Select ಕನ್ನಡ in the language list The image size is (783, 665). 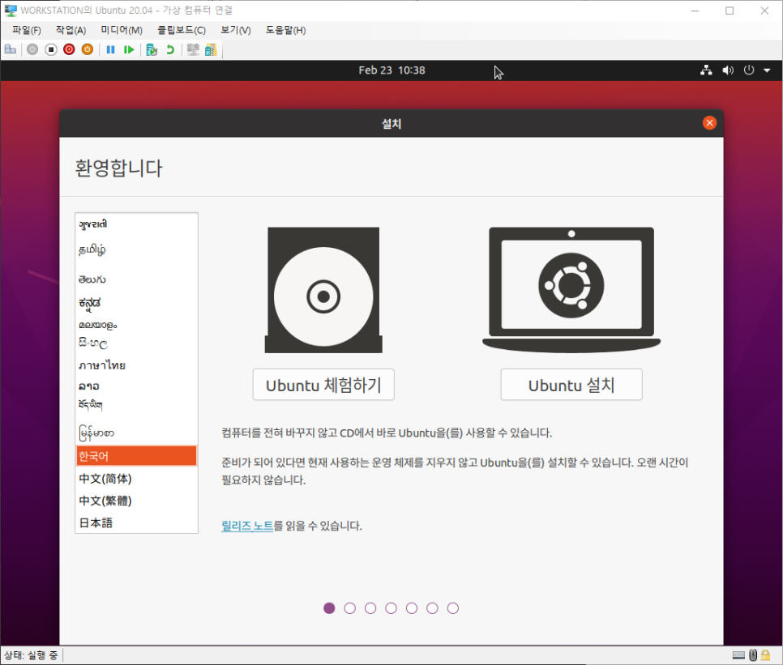point(136,303)
